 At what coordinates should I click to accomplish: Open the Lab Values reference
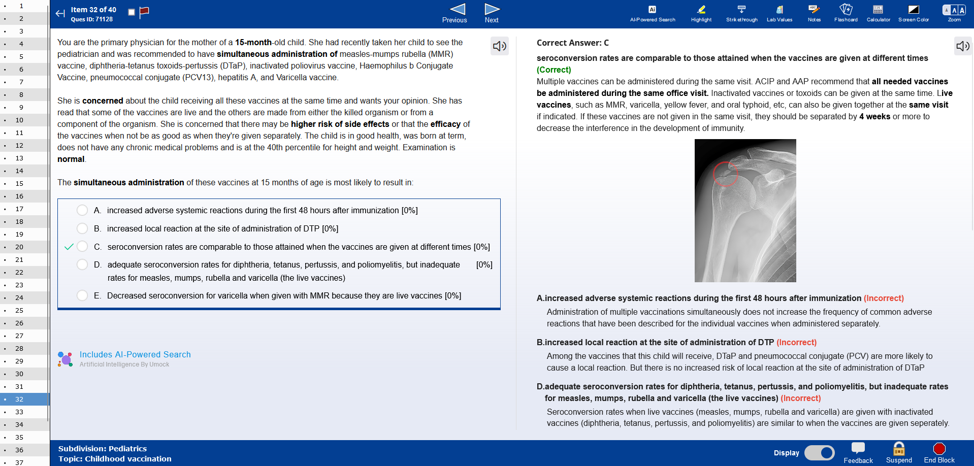click(x=779, y=13)
